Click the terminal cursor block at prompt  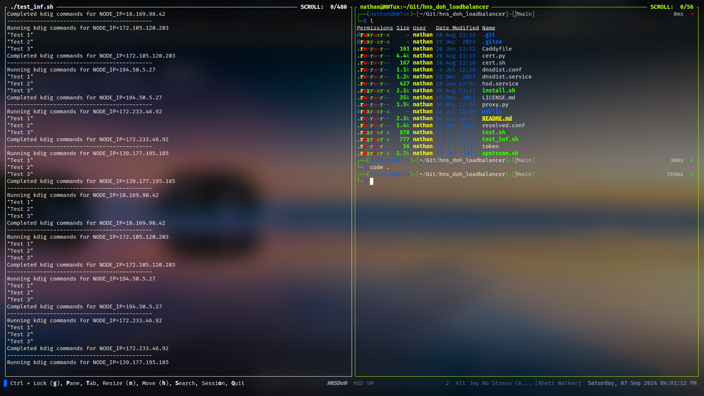click(x=371, y=181)
